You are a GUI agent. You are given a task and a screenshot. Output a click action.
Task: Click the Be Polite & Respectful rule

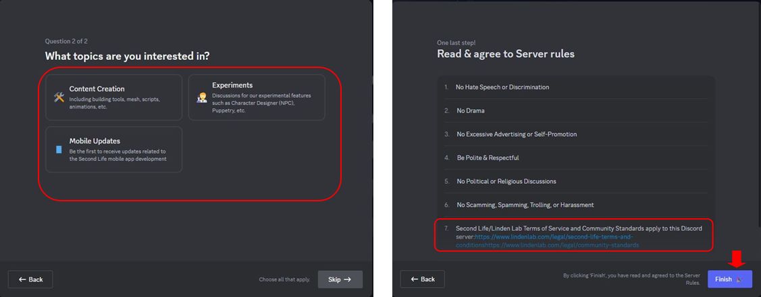point(488,158)
